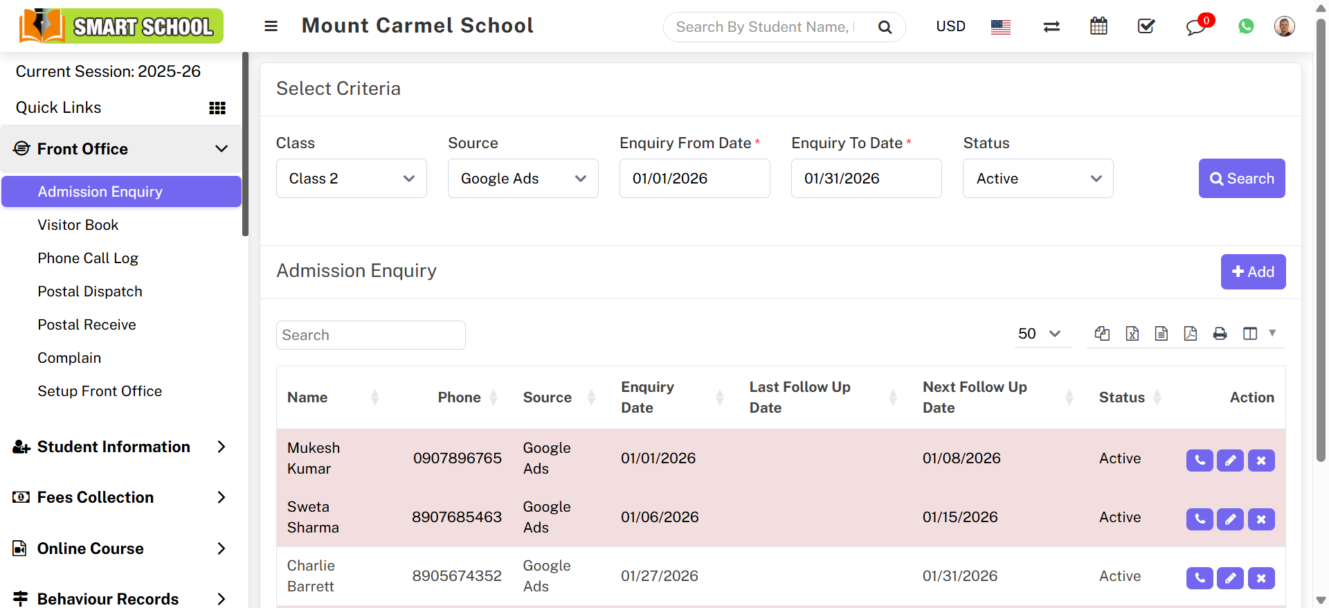This screenshot has height=608, width=1329.
Task: Expand the Status filter dropdown
Action: (x=1038, y=179)
